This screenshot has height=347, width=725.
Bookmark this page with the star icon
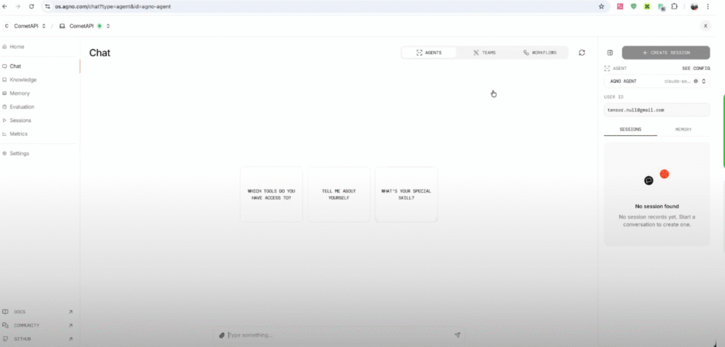[x=601, y=6]
